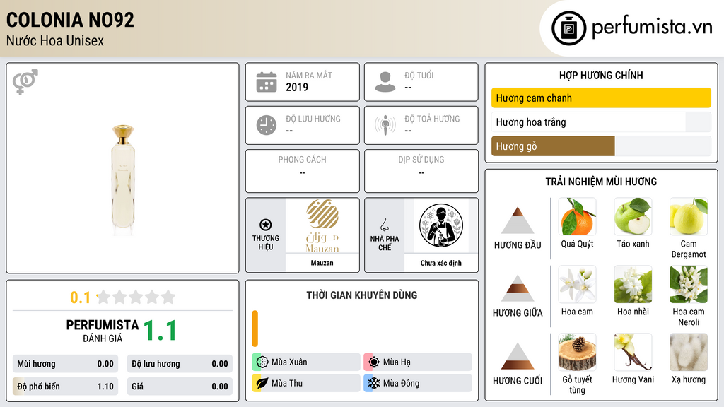Select the Quả Quýt note image

(x=577, y=216)
